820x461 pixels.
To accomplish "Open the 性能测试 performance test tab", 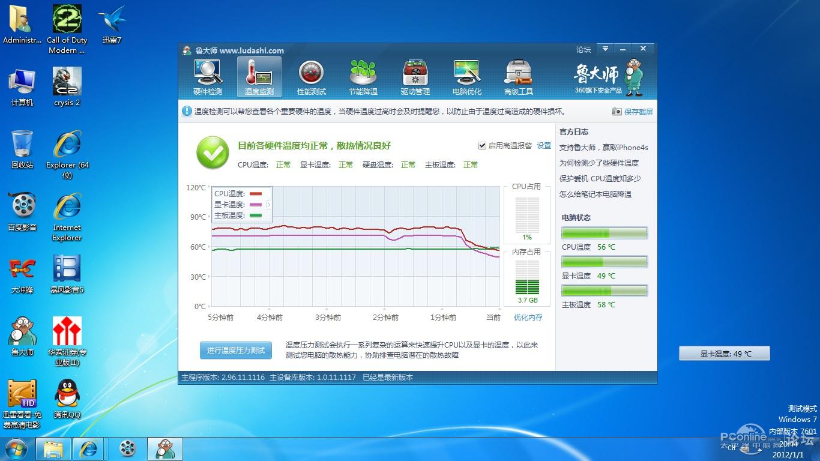I will [x=312, y=77].
